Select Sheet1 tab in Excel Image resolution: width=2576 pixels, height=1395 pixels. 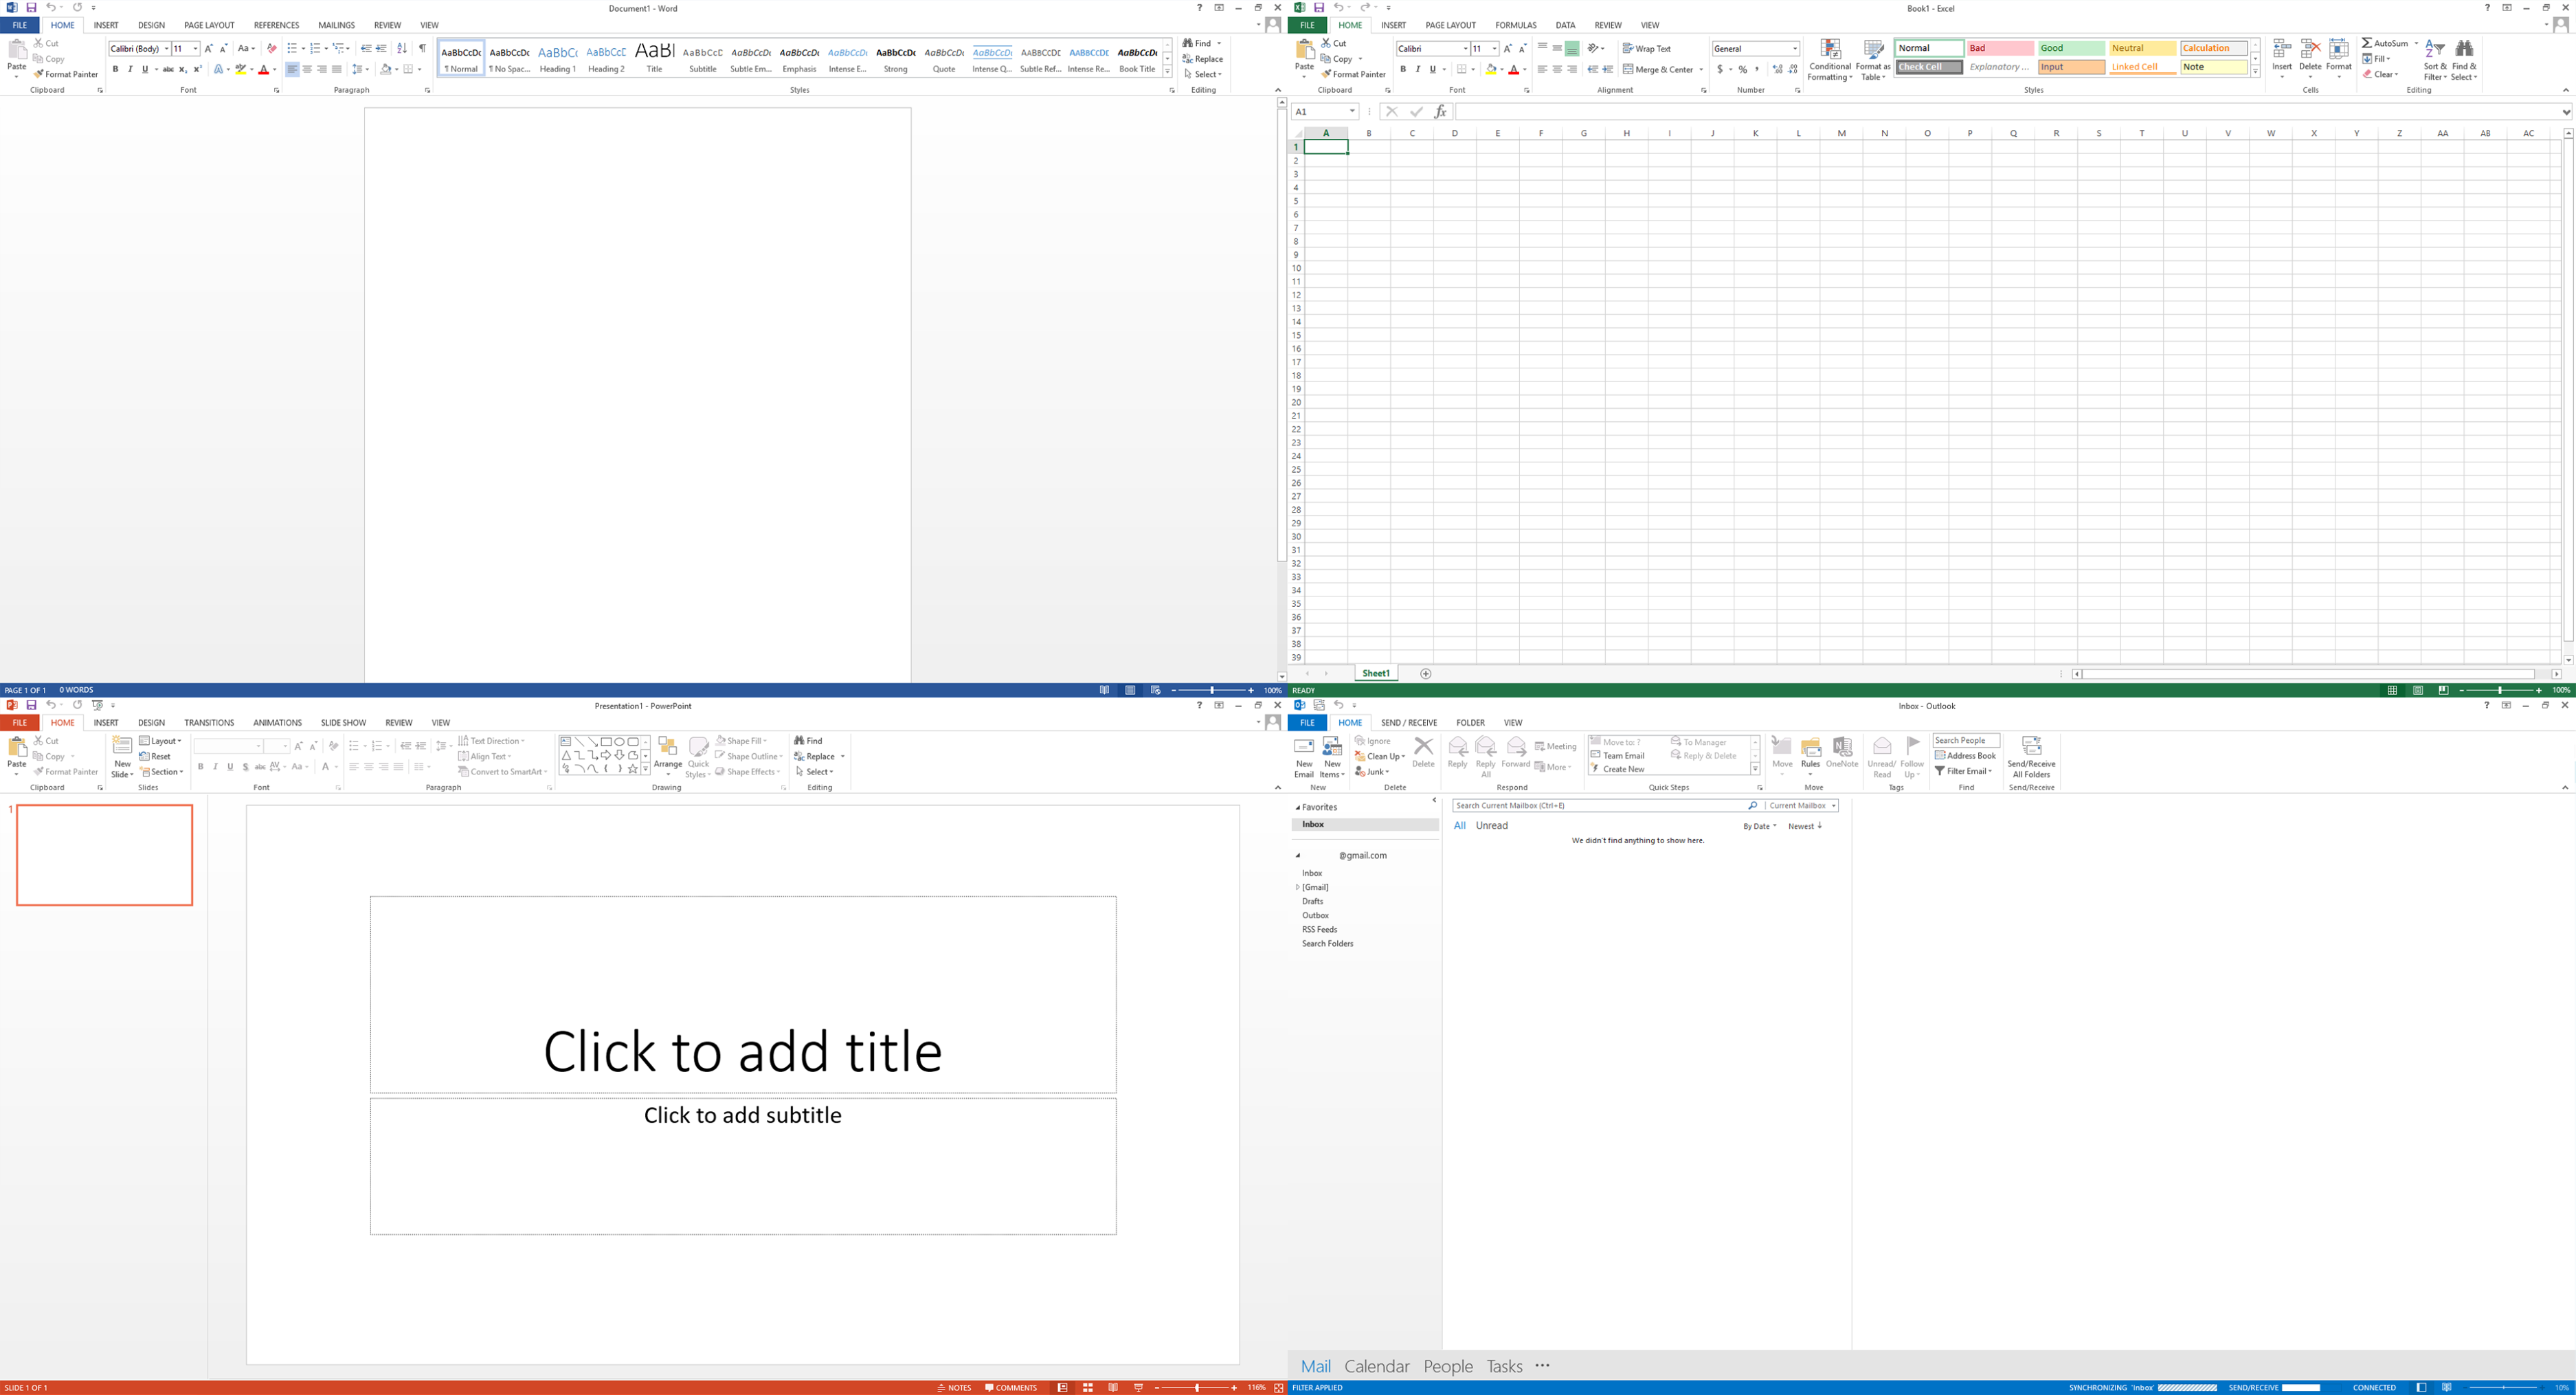(x=1376, y=674)
